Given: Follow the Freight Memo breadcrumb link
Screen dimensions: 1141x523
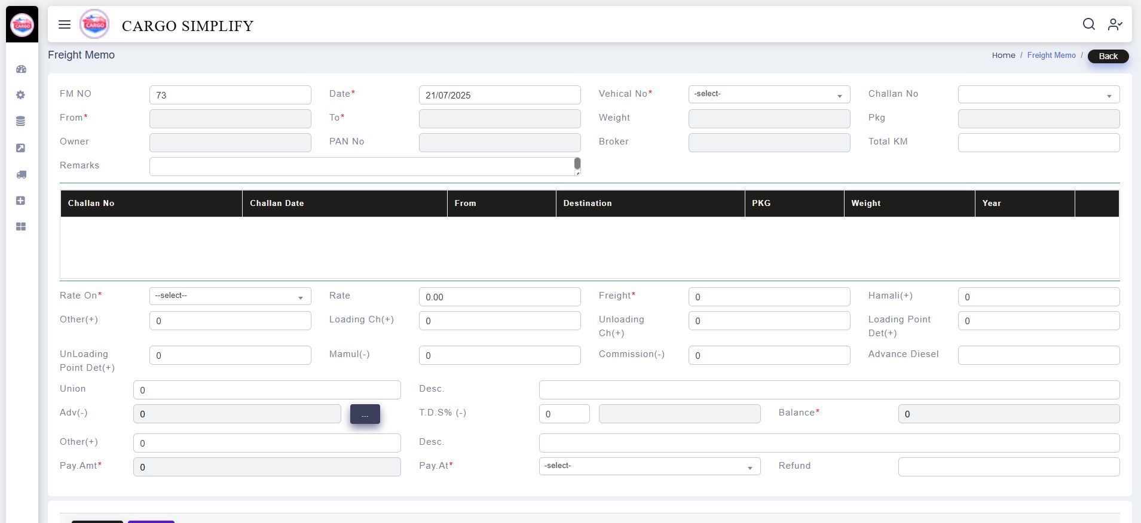Looking at the screenshot, I should click(1051, 56).
